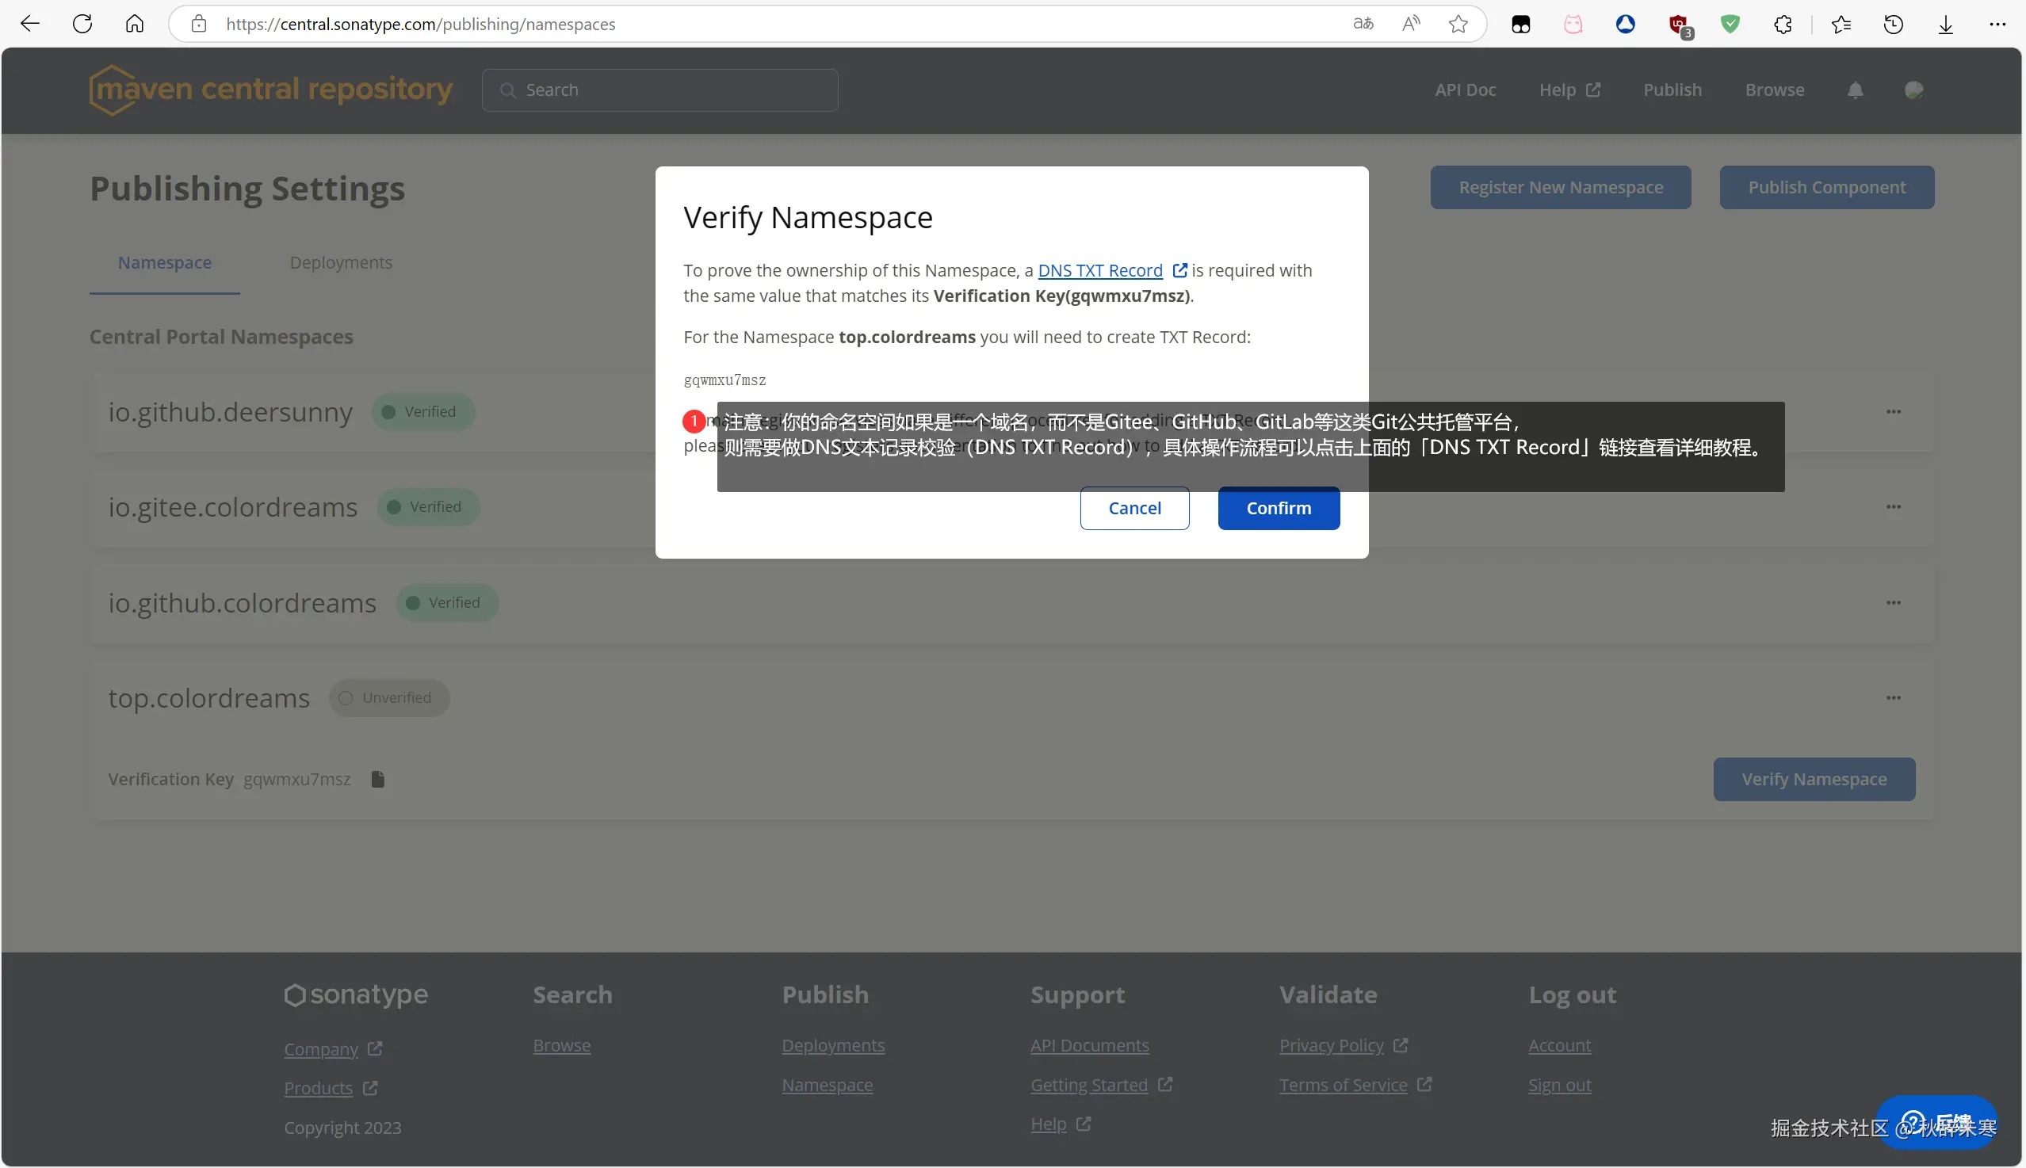Click the browser refresh icon
The width and height of the screenshot is (2026, 1168).
click(x=82, y=24)
